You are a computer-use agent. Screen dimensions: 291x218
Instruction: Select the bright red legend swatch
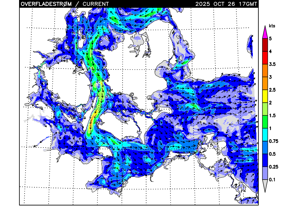point(265,58)
